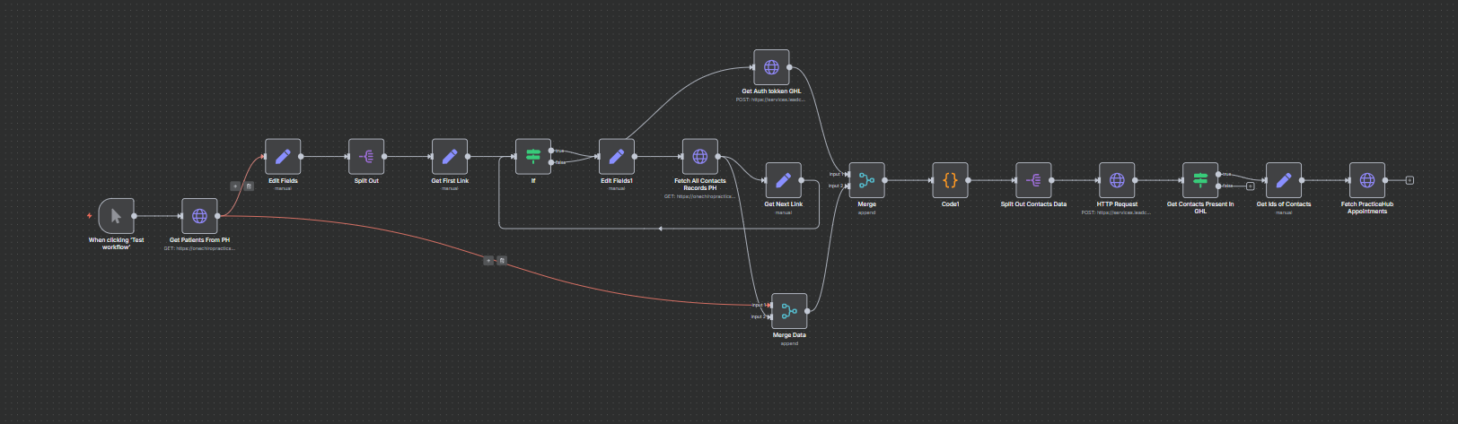
Task: Add node on red connection to Merge Data
Action: pos(488,261)
